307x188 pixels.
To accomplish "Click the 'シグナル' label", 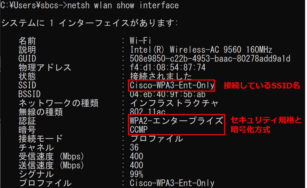I will coord(36,174).
